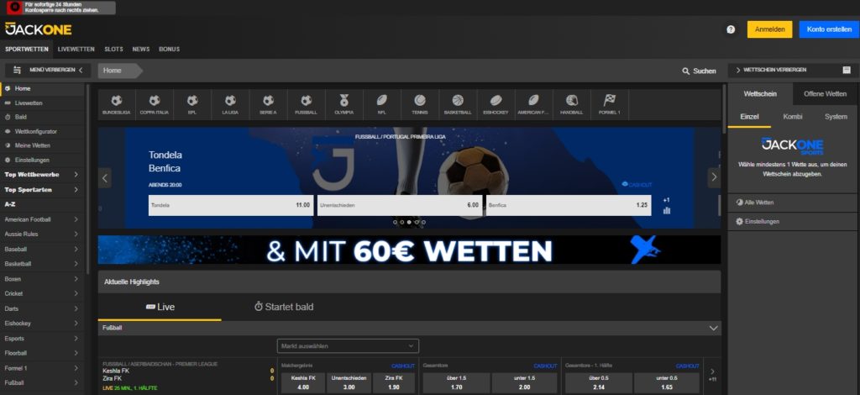Viewport: 860px width, 395px height.
Task: Pick unter 0.5 first half at 1.65
Action: click(x=666, y=383)
